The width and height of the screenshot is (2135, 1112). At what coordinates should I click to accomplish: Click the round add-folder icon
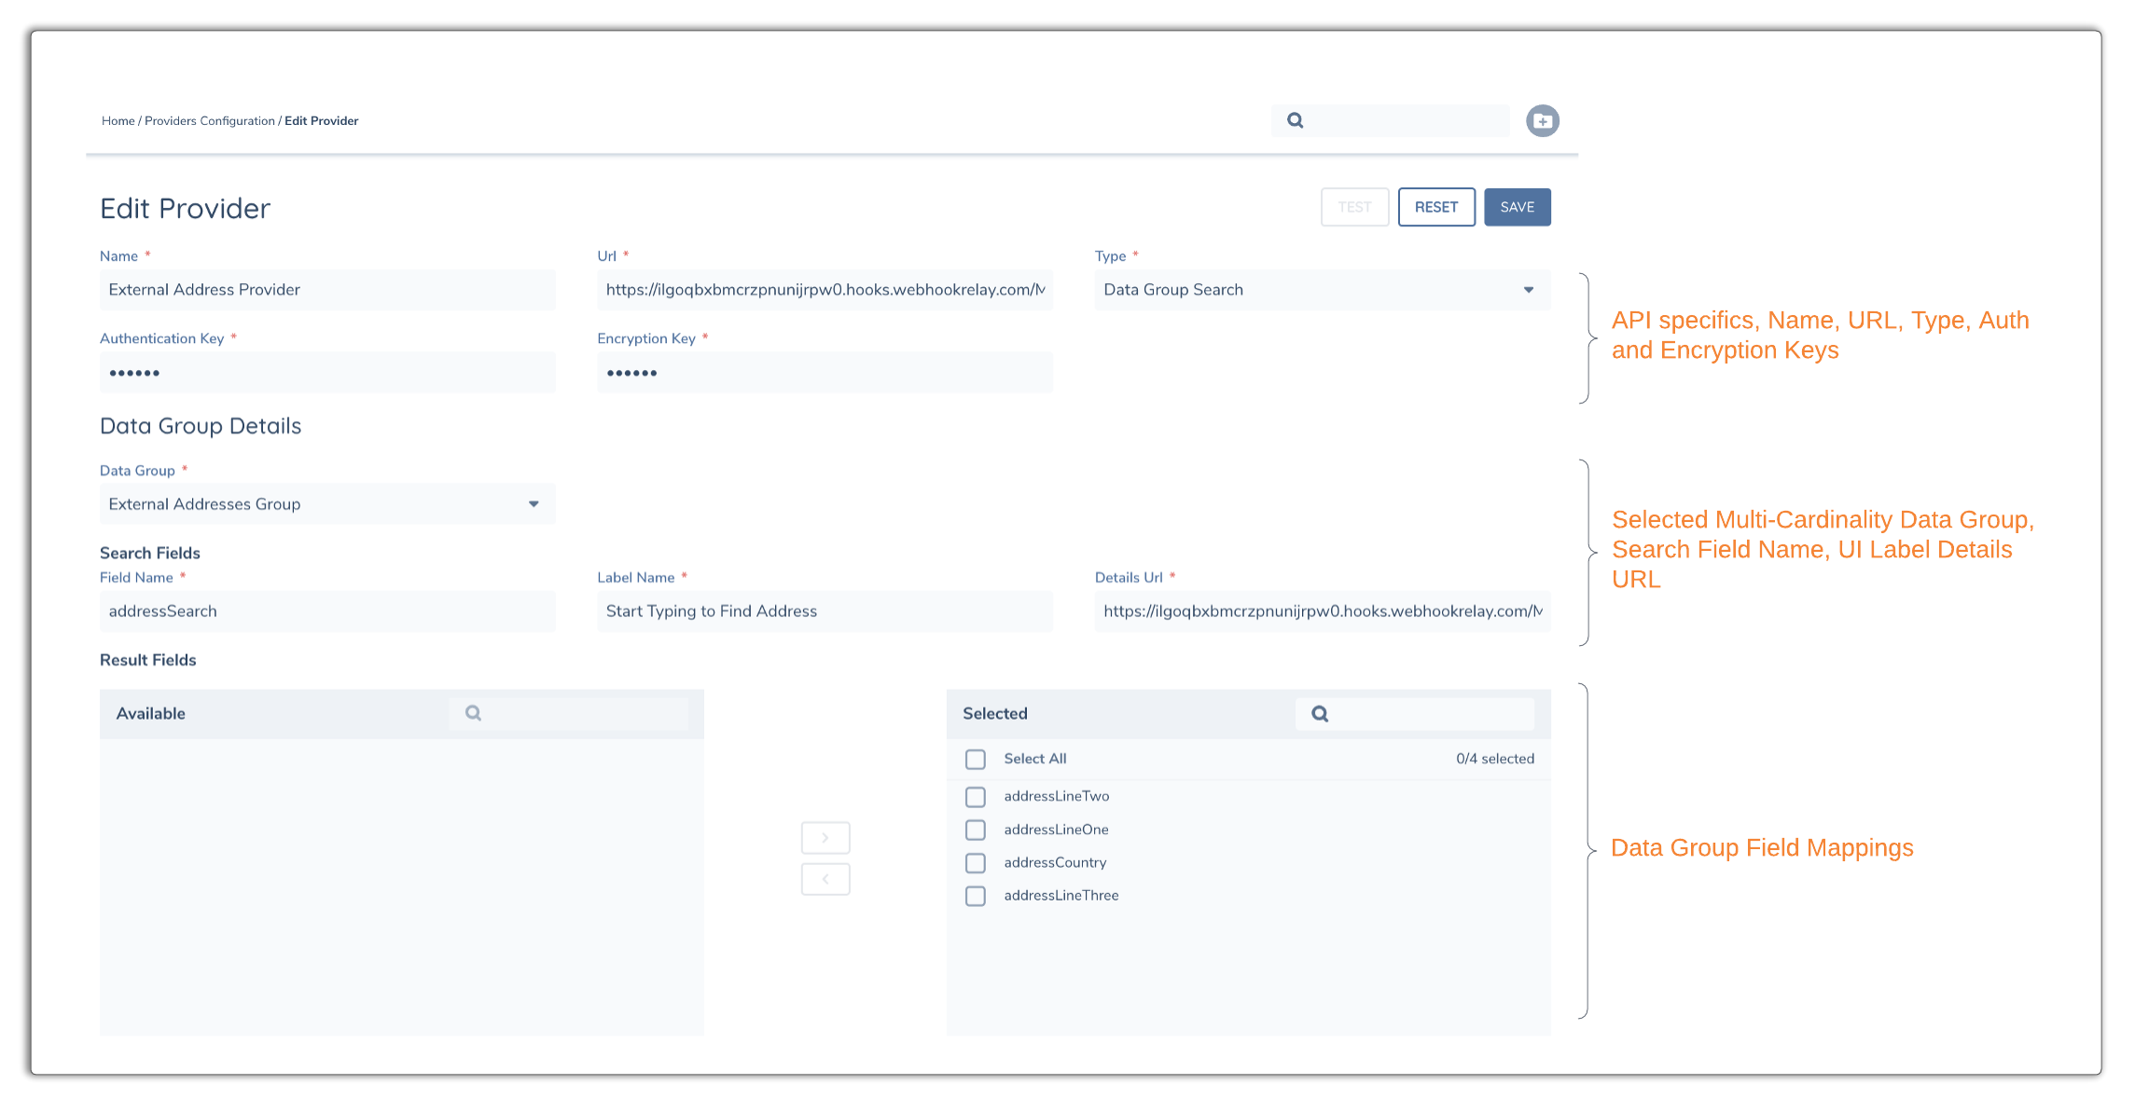(1542, 121)
